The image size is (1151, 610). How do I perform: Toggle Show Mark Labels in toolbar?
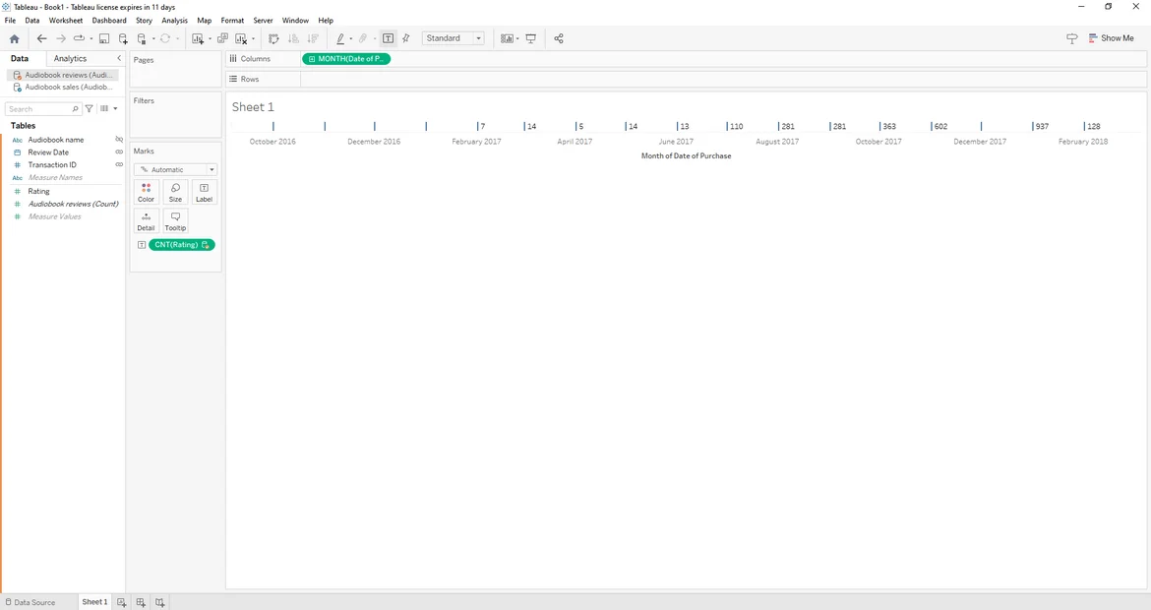(389, 39)
